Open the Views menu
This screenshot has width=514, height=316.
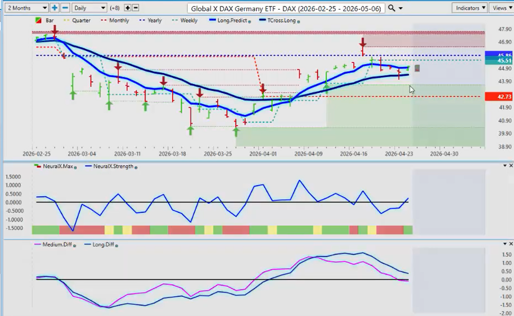(x=502, y=8)
